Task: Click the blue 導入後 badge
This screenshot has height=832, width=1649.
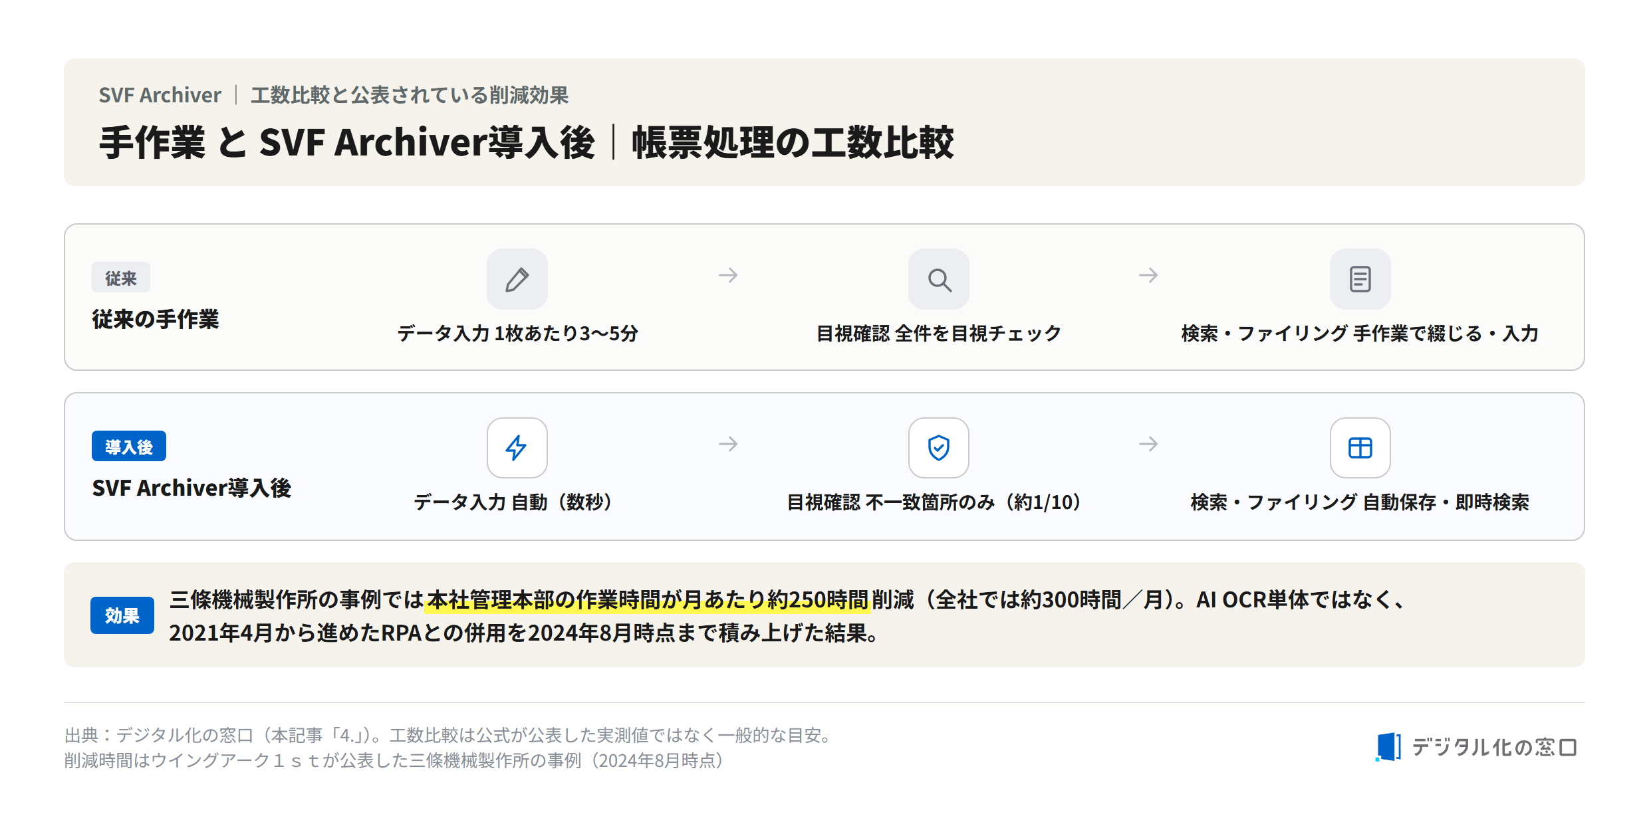Action: [129, 447]
